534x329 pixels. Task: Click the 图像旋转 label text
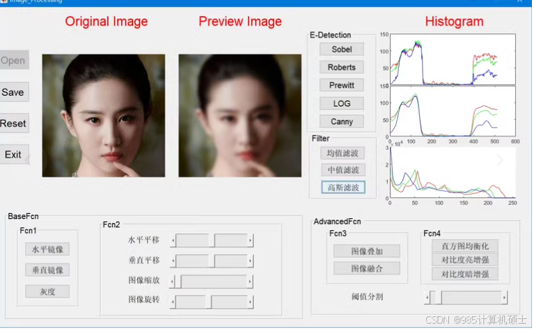coord(144,300)
